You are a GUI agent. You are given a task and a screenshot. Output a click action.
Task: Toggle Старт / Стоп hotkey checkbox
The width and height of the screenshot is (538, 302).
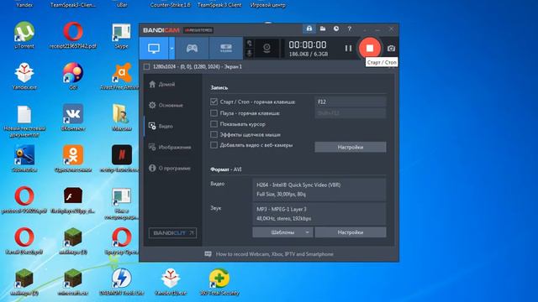(x=214, y=102)
